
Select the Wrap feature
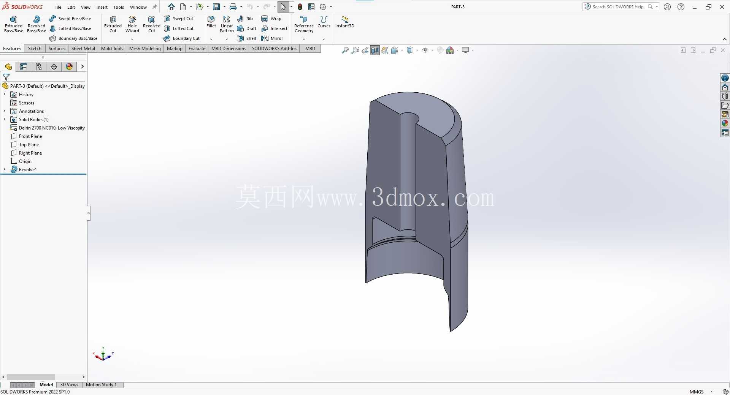[x=271, y=19]
